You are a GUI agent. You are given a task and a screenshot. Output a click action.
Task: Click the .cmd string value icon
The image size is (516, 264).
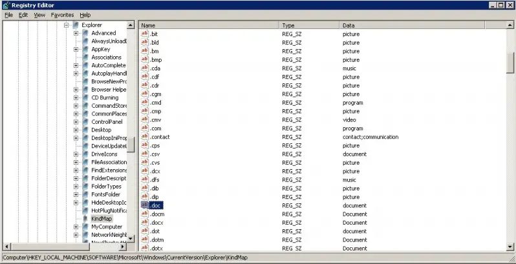[x=144, y=103]
